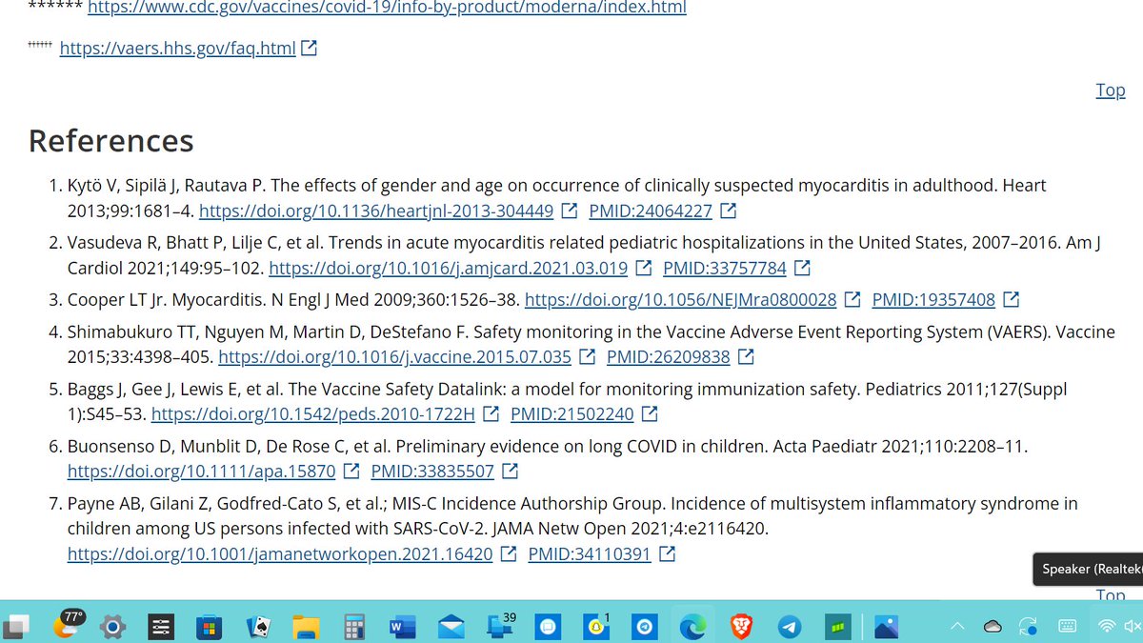This screenshot has width=1143, height=643.
Task: Click the OneDrive cloud tray icon
Action: pos(993,627)
